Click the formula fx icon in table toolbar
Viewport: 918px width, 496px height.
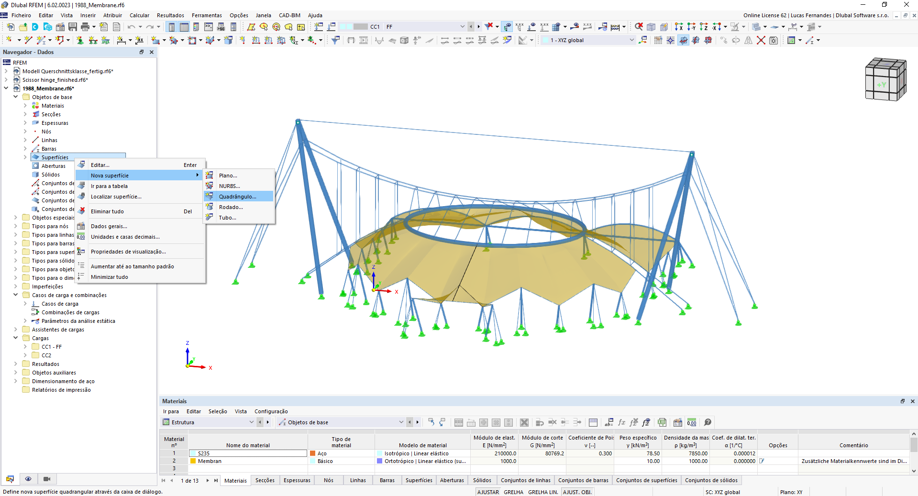tap(621, 422)
